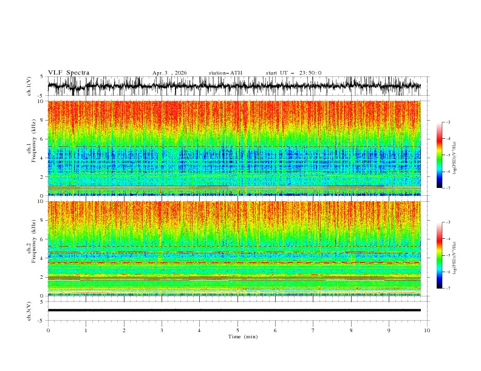The image size is (481, 371).
Task: Click the time axis tick label "3"
Action: pos(162,330)
